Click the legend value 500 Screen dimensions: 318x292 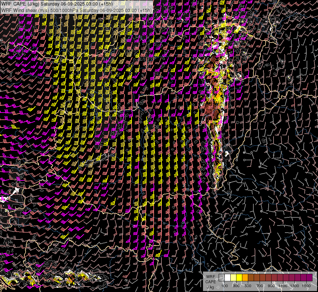click(248, 286)
